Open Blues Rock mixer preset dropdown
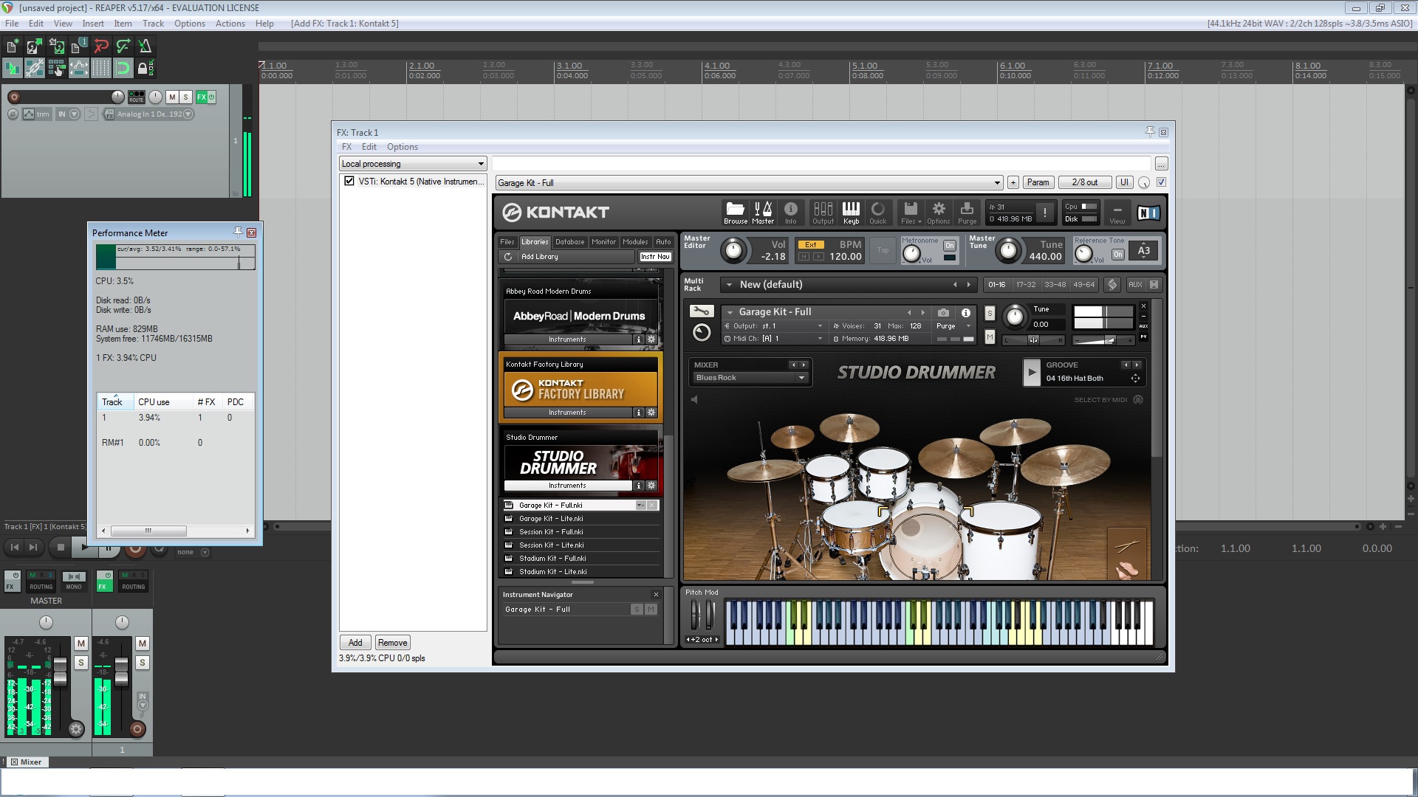 tap(801, 378)
